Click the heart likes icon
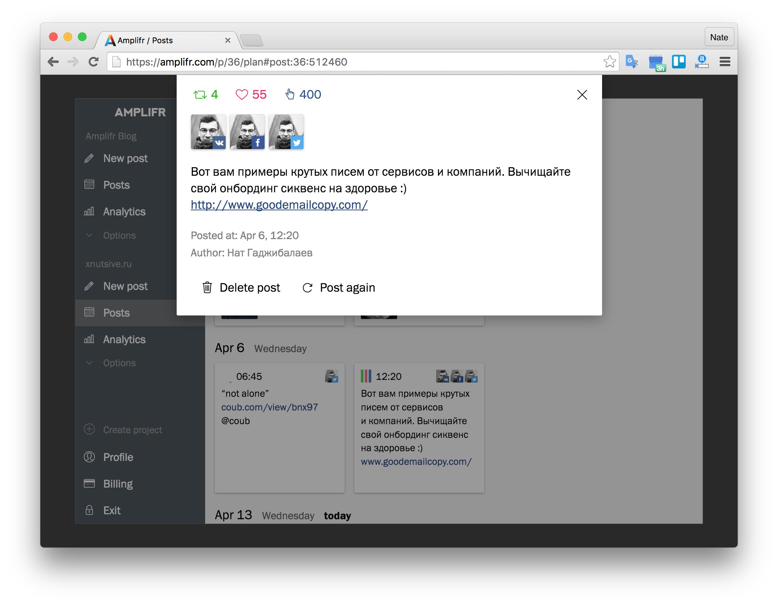The height and width of the screenshot is (605, 778). click(242, 95)
